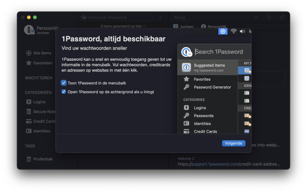Click the '1Password, altijd beschikbaar' heading

pos(114,39)
